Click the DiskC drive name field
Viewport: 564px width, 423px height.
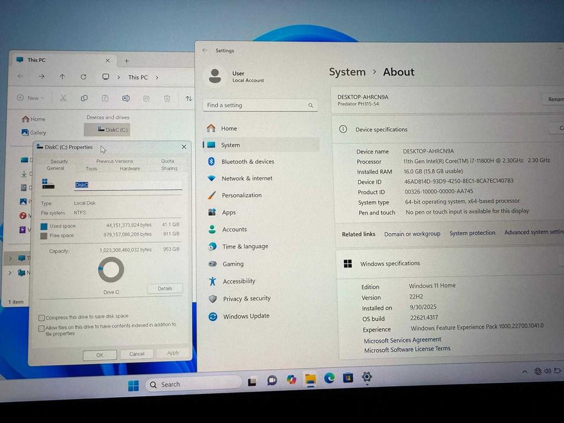point(128,185)
